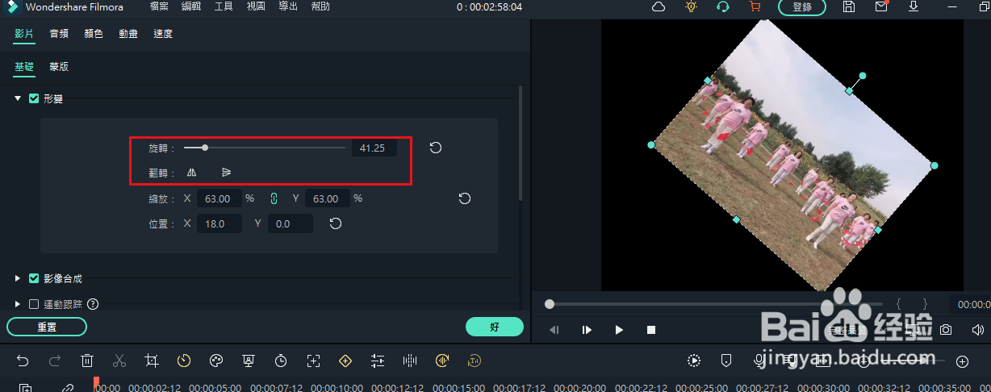The height and width of the screenshot is (392, 991).
Task: Expand the 影像合成 section arrow
Action: 17,278
